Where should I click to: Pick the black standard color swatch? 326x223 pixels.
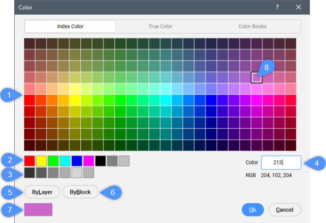101,161
